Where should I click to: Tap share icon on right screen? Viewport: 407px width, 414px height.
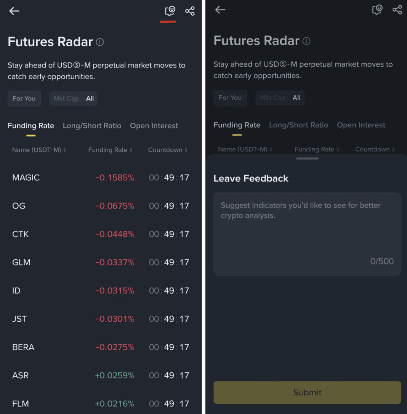tap(397, 10)
